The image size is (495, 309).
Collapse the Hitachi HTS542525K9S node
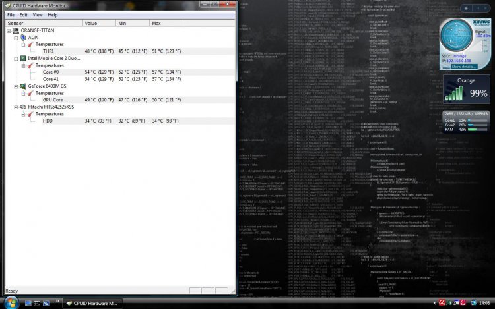16,107
